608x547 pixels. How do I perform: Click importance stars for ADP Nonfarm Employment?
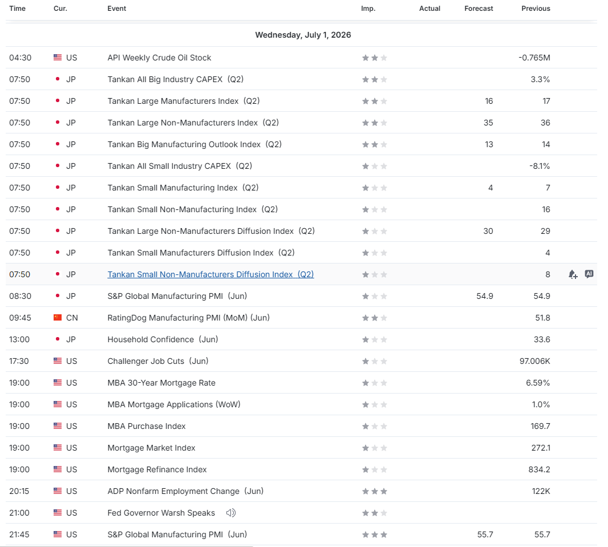click(x=375, y=491)
